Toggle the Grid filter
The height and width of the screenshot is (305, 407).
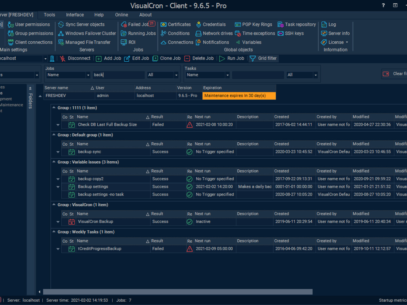(263, 58)
